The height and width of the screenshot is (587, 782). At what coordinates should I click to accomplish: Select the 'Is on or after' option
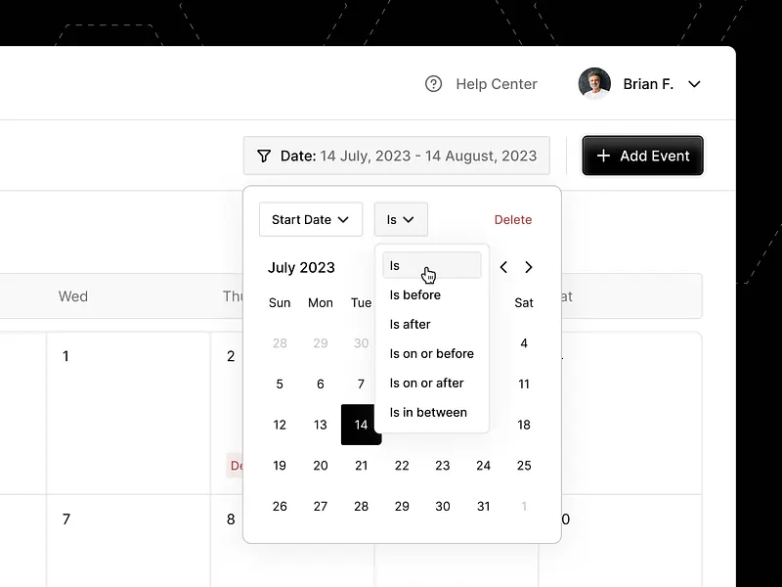[424, 383]
